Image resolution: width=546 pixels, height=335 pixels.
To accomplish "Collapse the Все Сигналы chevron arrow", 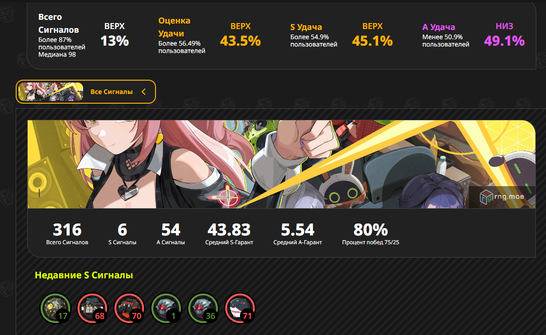I will pyautogui.click(x=144, y=92).
